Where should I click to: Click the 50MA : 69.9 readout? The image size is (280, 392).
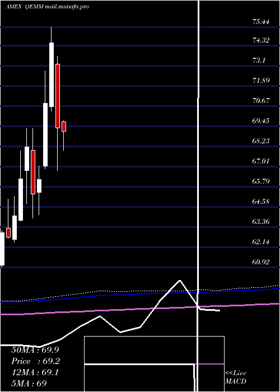(35, 350)
